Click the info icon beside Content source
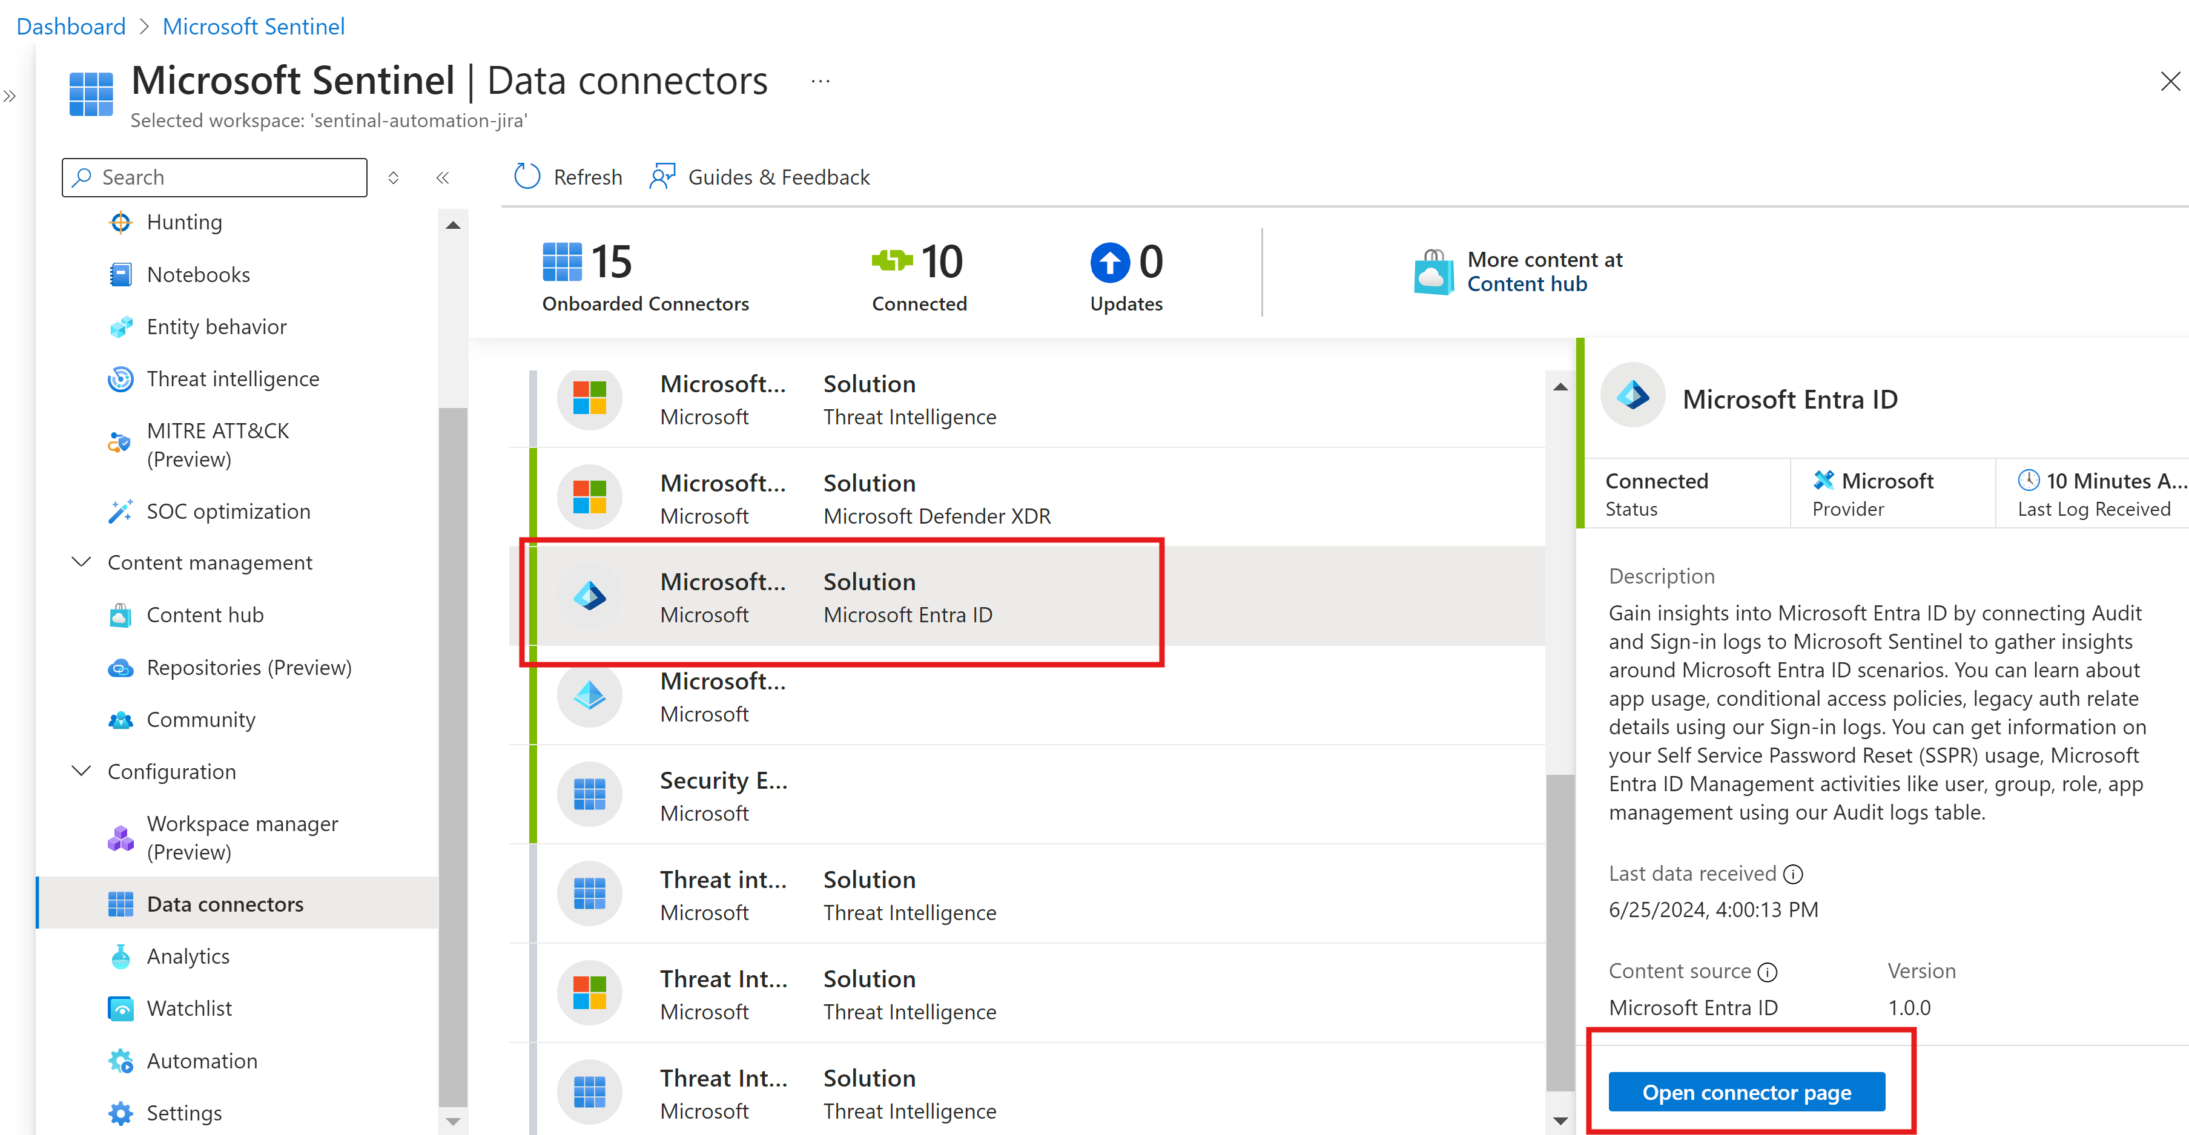This screenshot has height=1135, width=2189. point(1768,972)
